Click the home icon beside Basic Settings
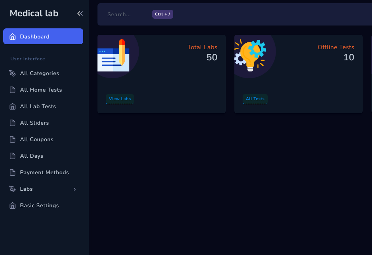The height and width of the screenshot is (255, 372). (13, 205)
